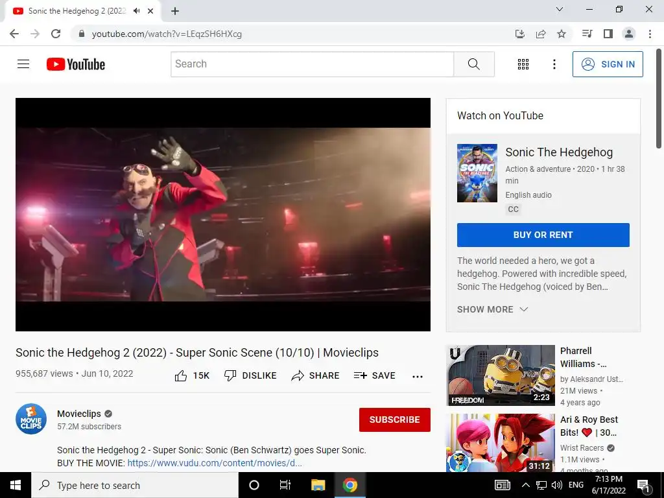Click the Sign In button
This screenshot has height=498, width=664.
click(608, 64)
